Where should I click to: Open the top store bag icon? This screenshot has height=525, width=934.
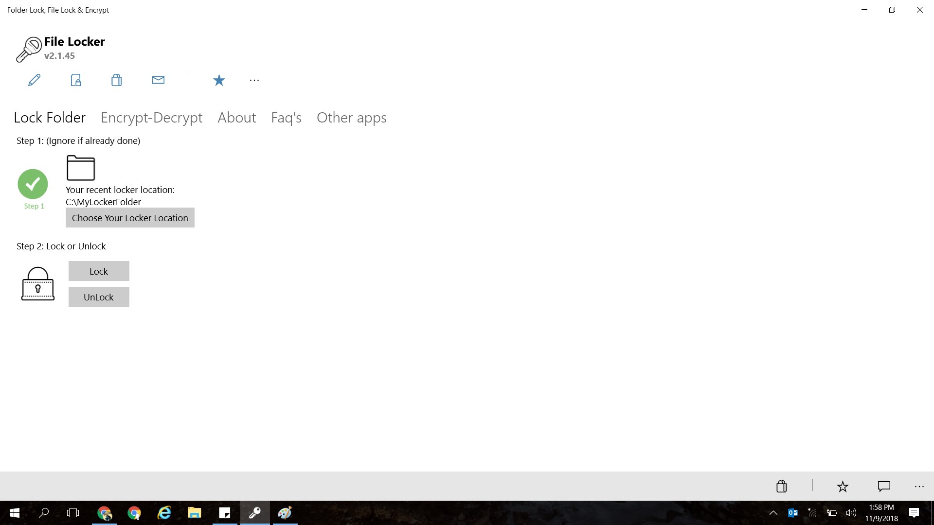tap(116, 80)
